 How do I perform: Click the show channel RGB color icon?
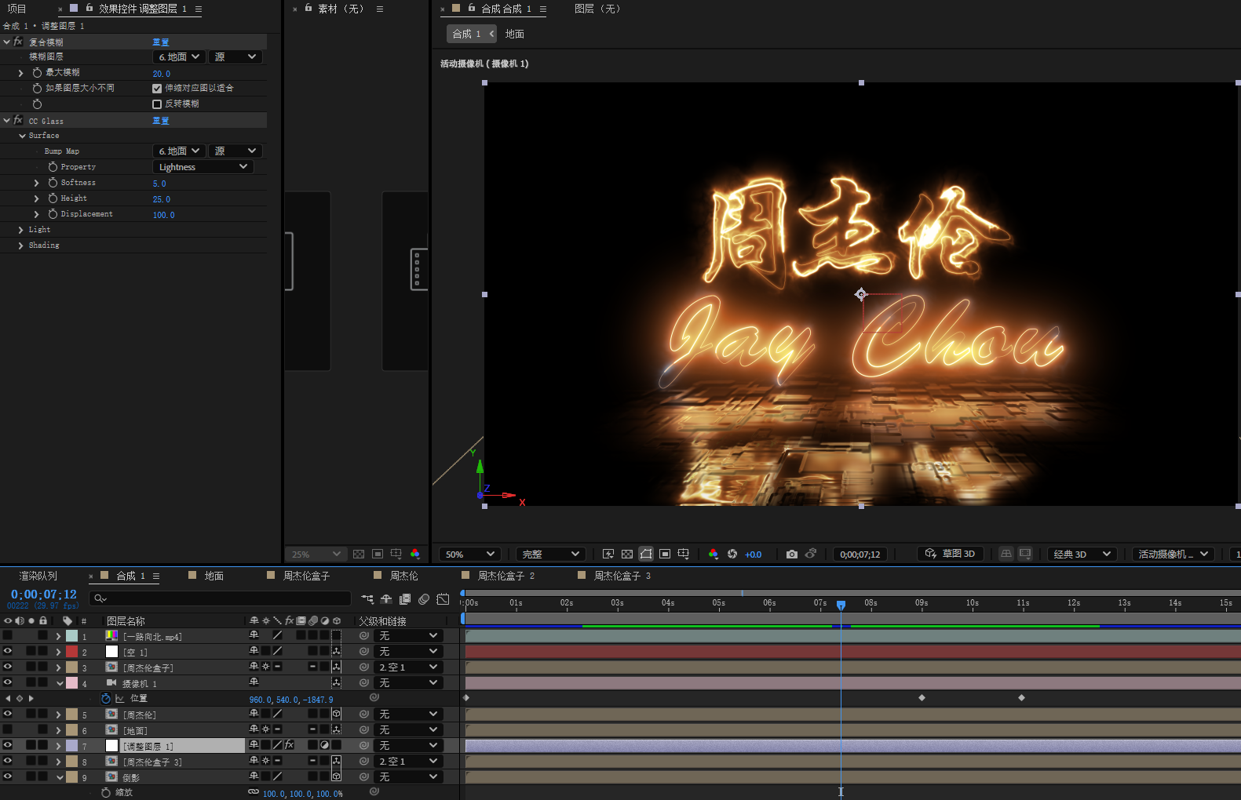point(713,555)
